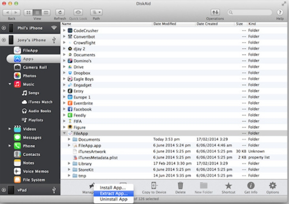Select the Domino's app row
289x204 pixels.
(x=174, y=61)
